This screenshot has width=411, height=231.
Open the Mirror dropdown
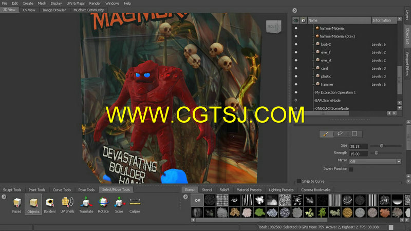click(375, 162)
